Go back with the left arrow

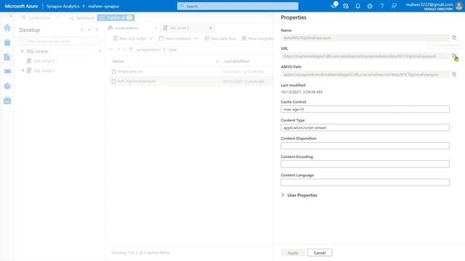[x=111, y=49]
